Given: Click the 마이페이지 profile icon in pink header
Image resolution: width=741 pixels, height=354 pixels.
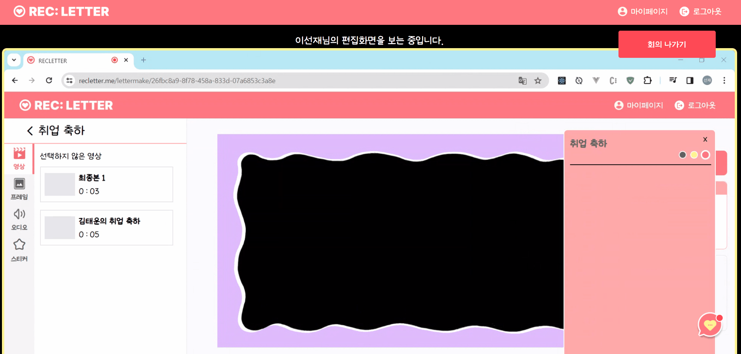Looking at the screenshot, I should pyautogui.click(x=618, y=105).
